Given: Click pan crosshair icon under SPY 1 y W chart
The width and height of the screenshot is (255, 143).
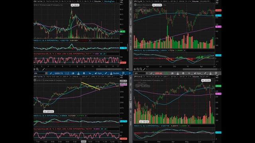Looking at the screenshot, I should click(x=135, y=69).
